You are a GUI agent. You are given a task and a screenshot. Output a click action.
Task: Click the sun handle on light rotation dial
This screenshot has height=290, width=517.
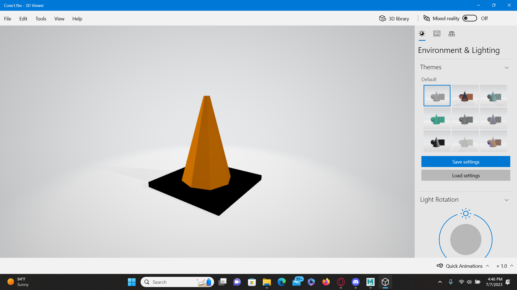pos(466,214)
